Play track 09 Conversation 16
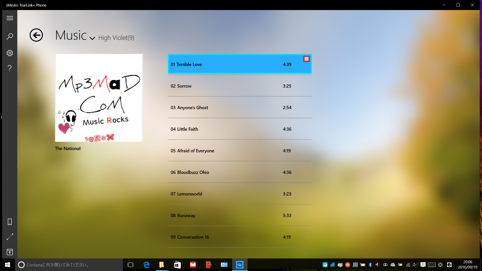 [240, 237]
